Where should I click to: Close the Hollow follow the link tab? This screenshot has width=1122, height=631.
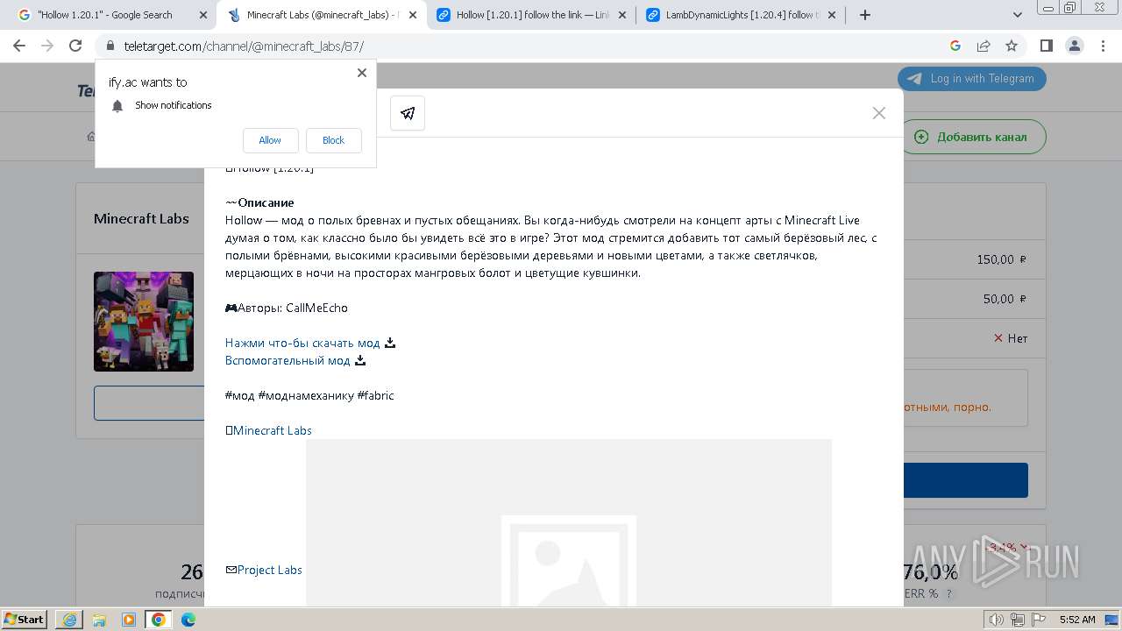pos(622,15)
